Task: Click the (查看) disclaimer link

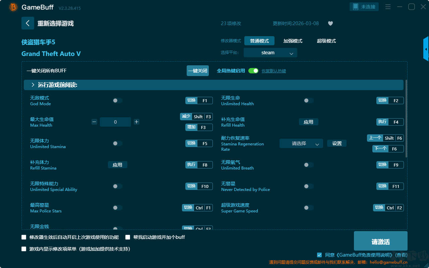Action: pos(401,255)
